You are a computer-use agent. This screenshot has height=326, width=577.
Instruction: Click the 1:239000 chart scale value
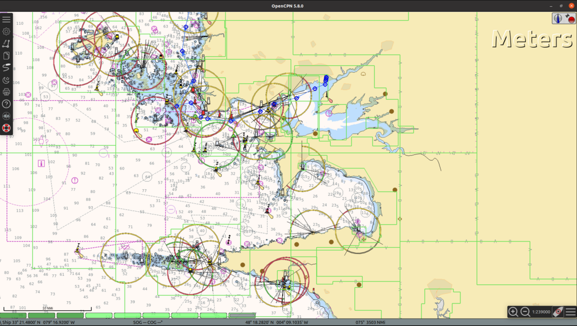point(541,312)
